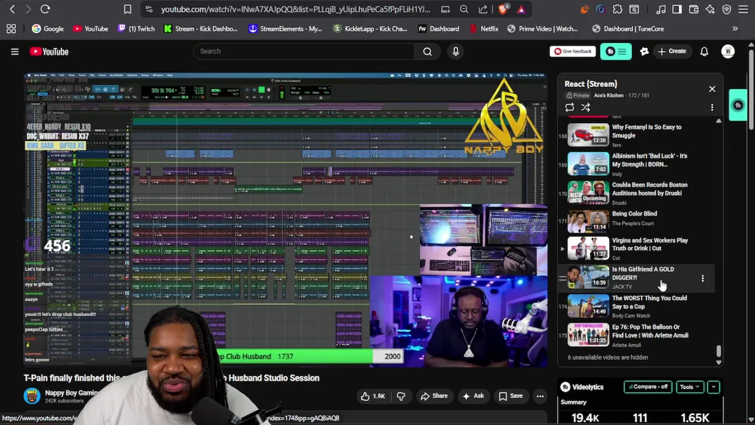Collapse Videolytics panel chevron
Viewport: 755px width, 425px height.
(714, 387)
